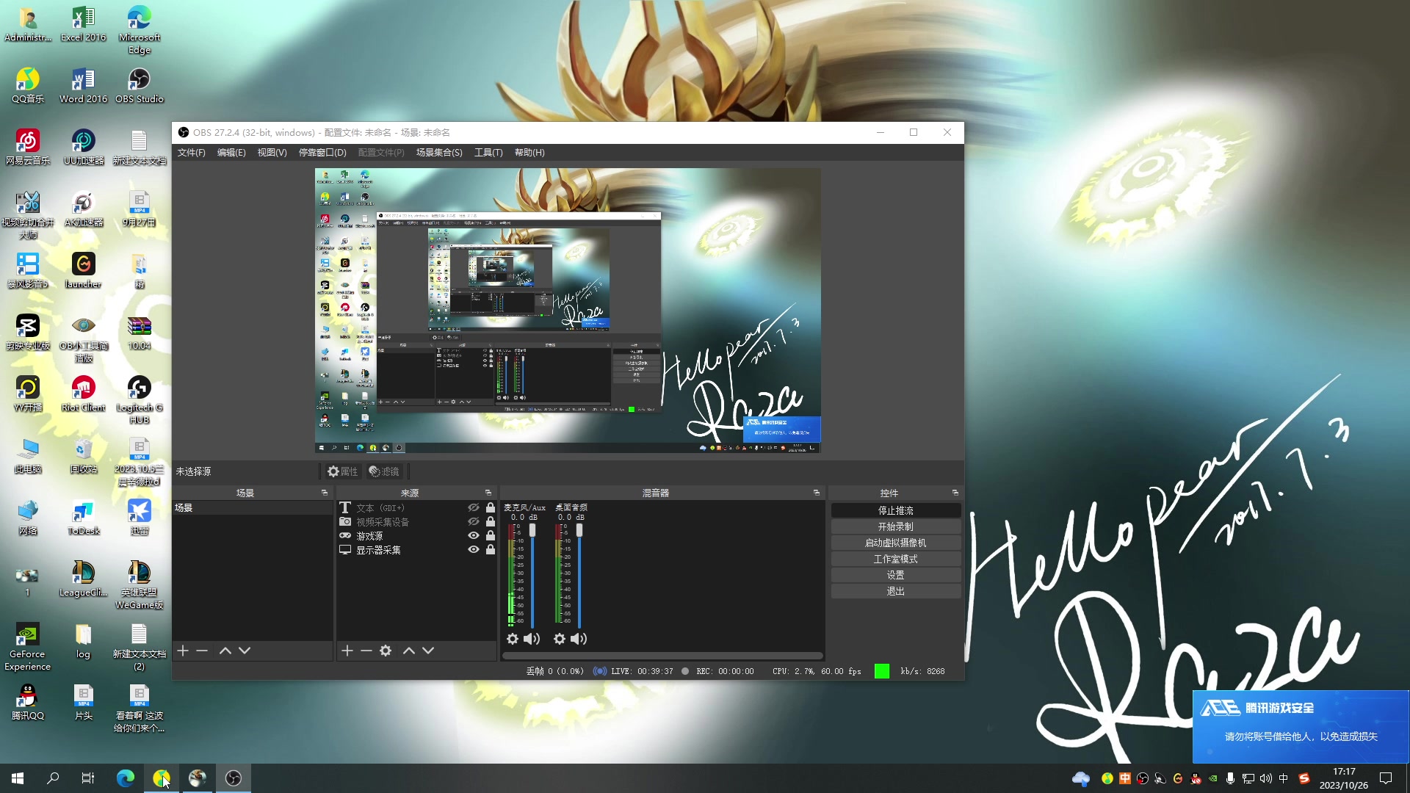Select the 显示器采集 source row
1410x793 pixels.
(x=416, y=550)
